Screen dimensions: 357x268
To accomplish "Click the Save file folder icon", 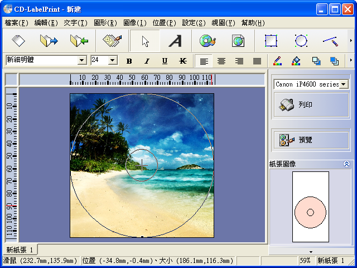I will click(79, 41).
